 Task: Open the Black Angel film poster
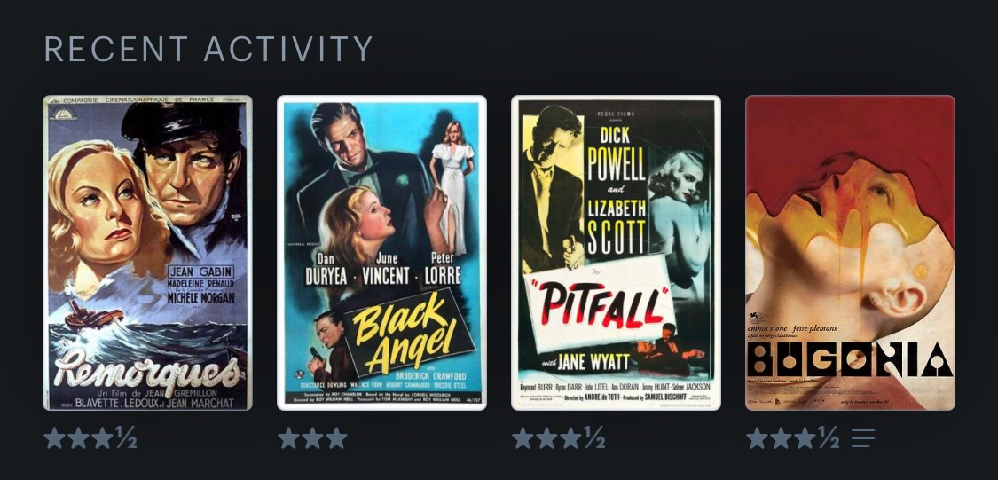[x=381, y=253]
